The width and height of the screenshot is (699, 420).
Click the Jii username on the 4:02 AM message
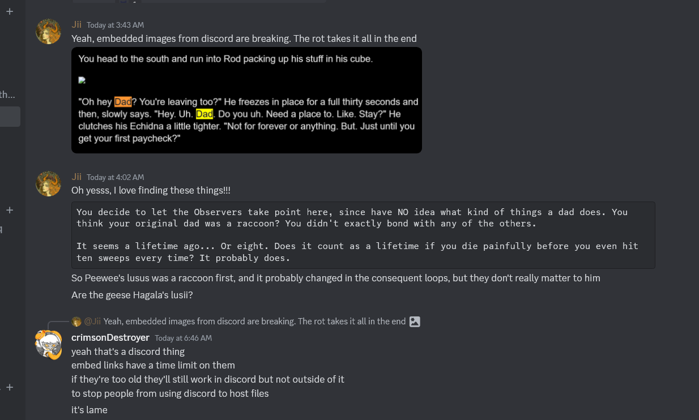click(76, 177)
